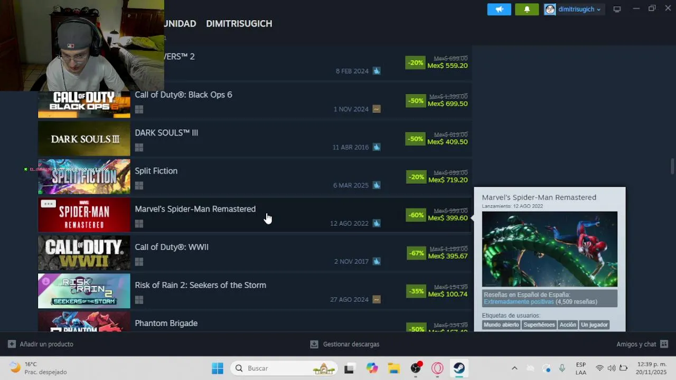Switch to Big Picture mode icon
This screenshot has width=676, height=380.
point(617,9)
